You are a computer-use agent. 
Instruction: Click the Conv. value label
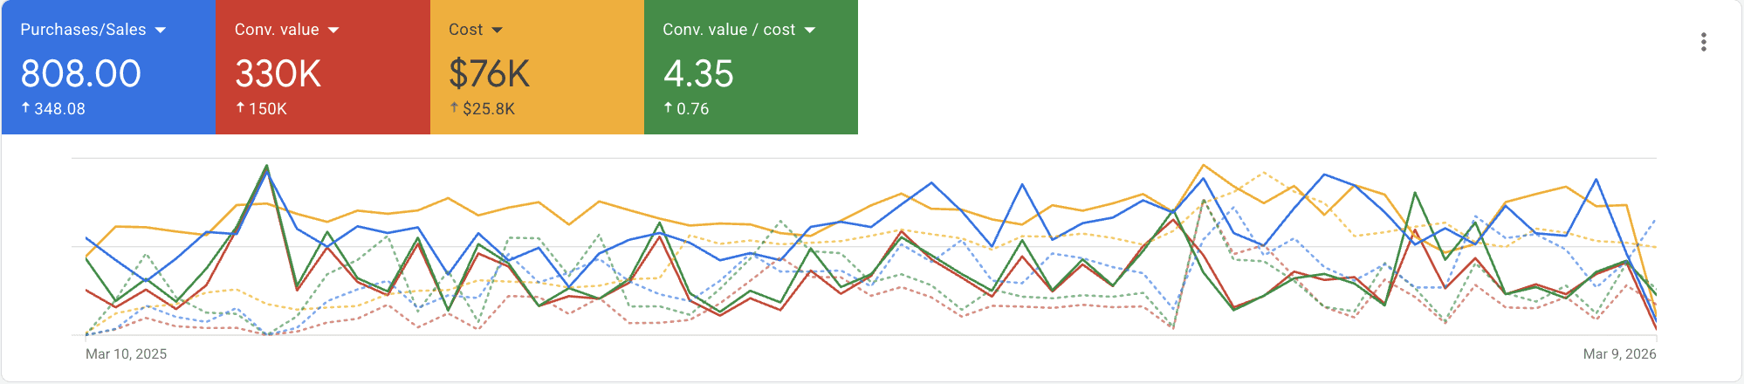[x=277, y=30]
